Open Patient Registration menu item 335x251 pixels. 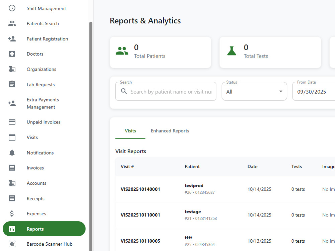48,39
